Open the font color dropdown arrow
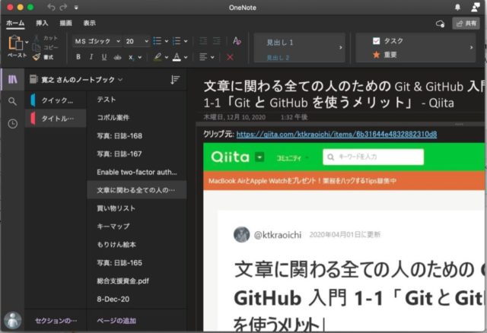Image resolution: width=487 pixels, height=333 pixels. point(186,58)
